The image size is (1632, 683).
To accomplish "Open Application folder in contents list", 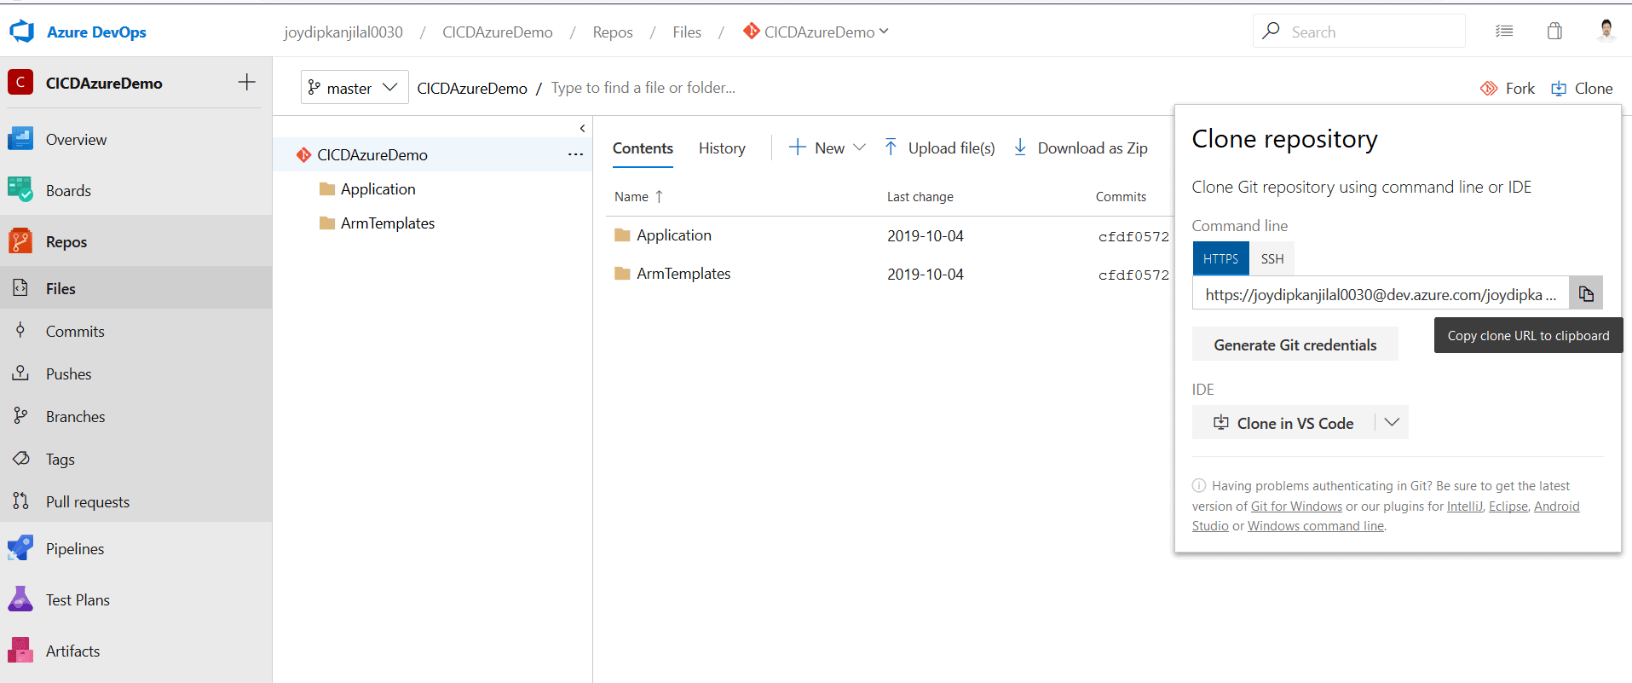I will click(673, 234).
